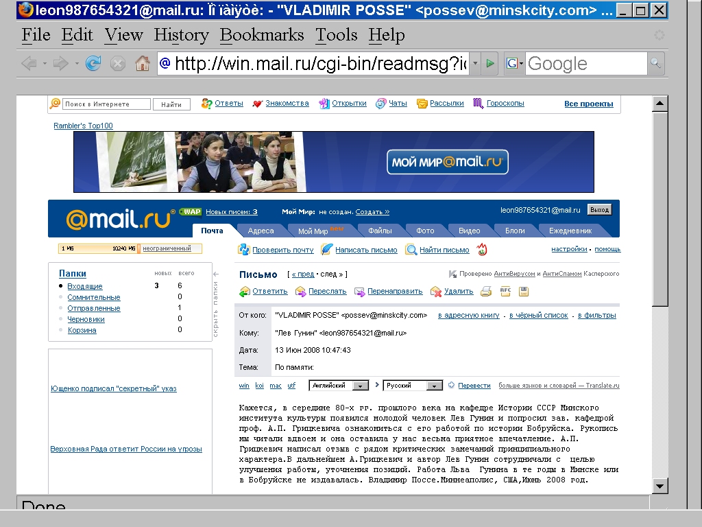Open the Файлы tab
Viewport: 702px width, 527px height.
[x=380, y=231]
